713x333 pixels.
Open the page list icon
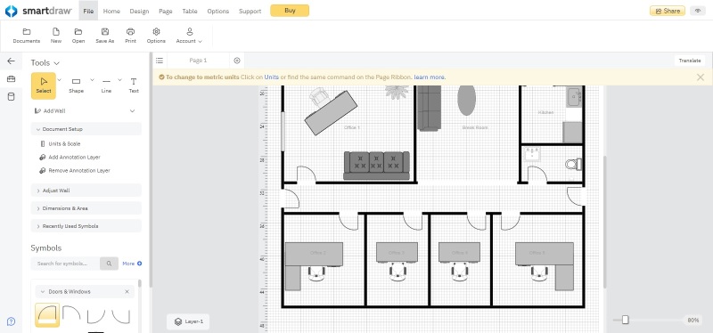pos(160,61)
